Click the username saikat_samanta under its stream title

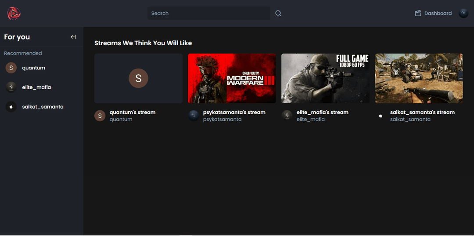click(x=410, y=119)
